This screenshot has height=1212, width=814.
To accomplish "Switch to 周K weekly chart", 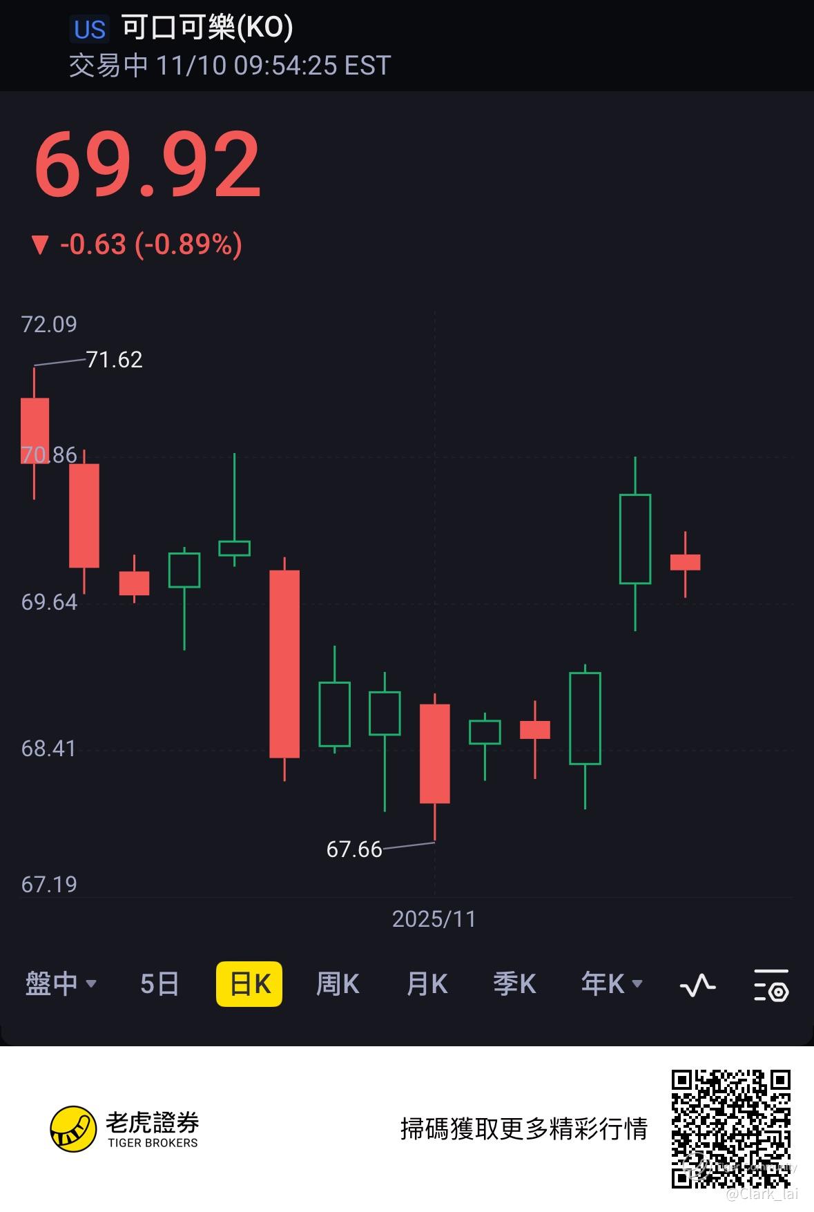I will click(338, 983).
